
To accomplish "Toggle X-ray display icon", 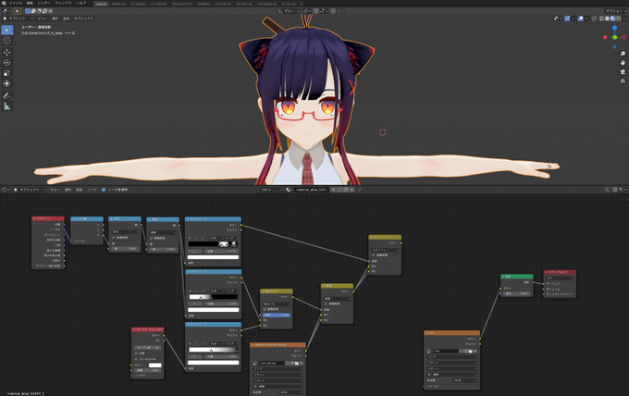I will click(x=594, y=19).
